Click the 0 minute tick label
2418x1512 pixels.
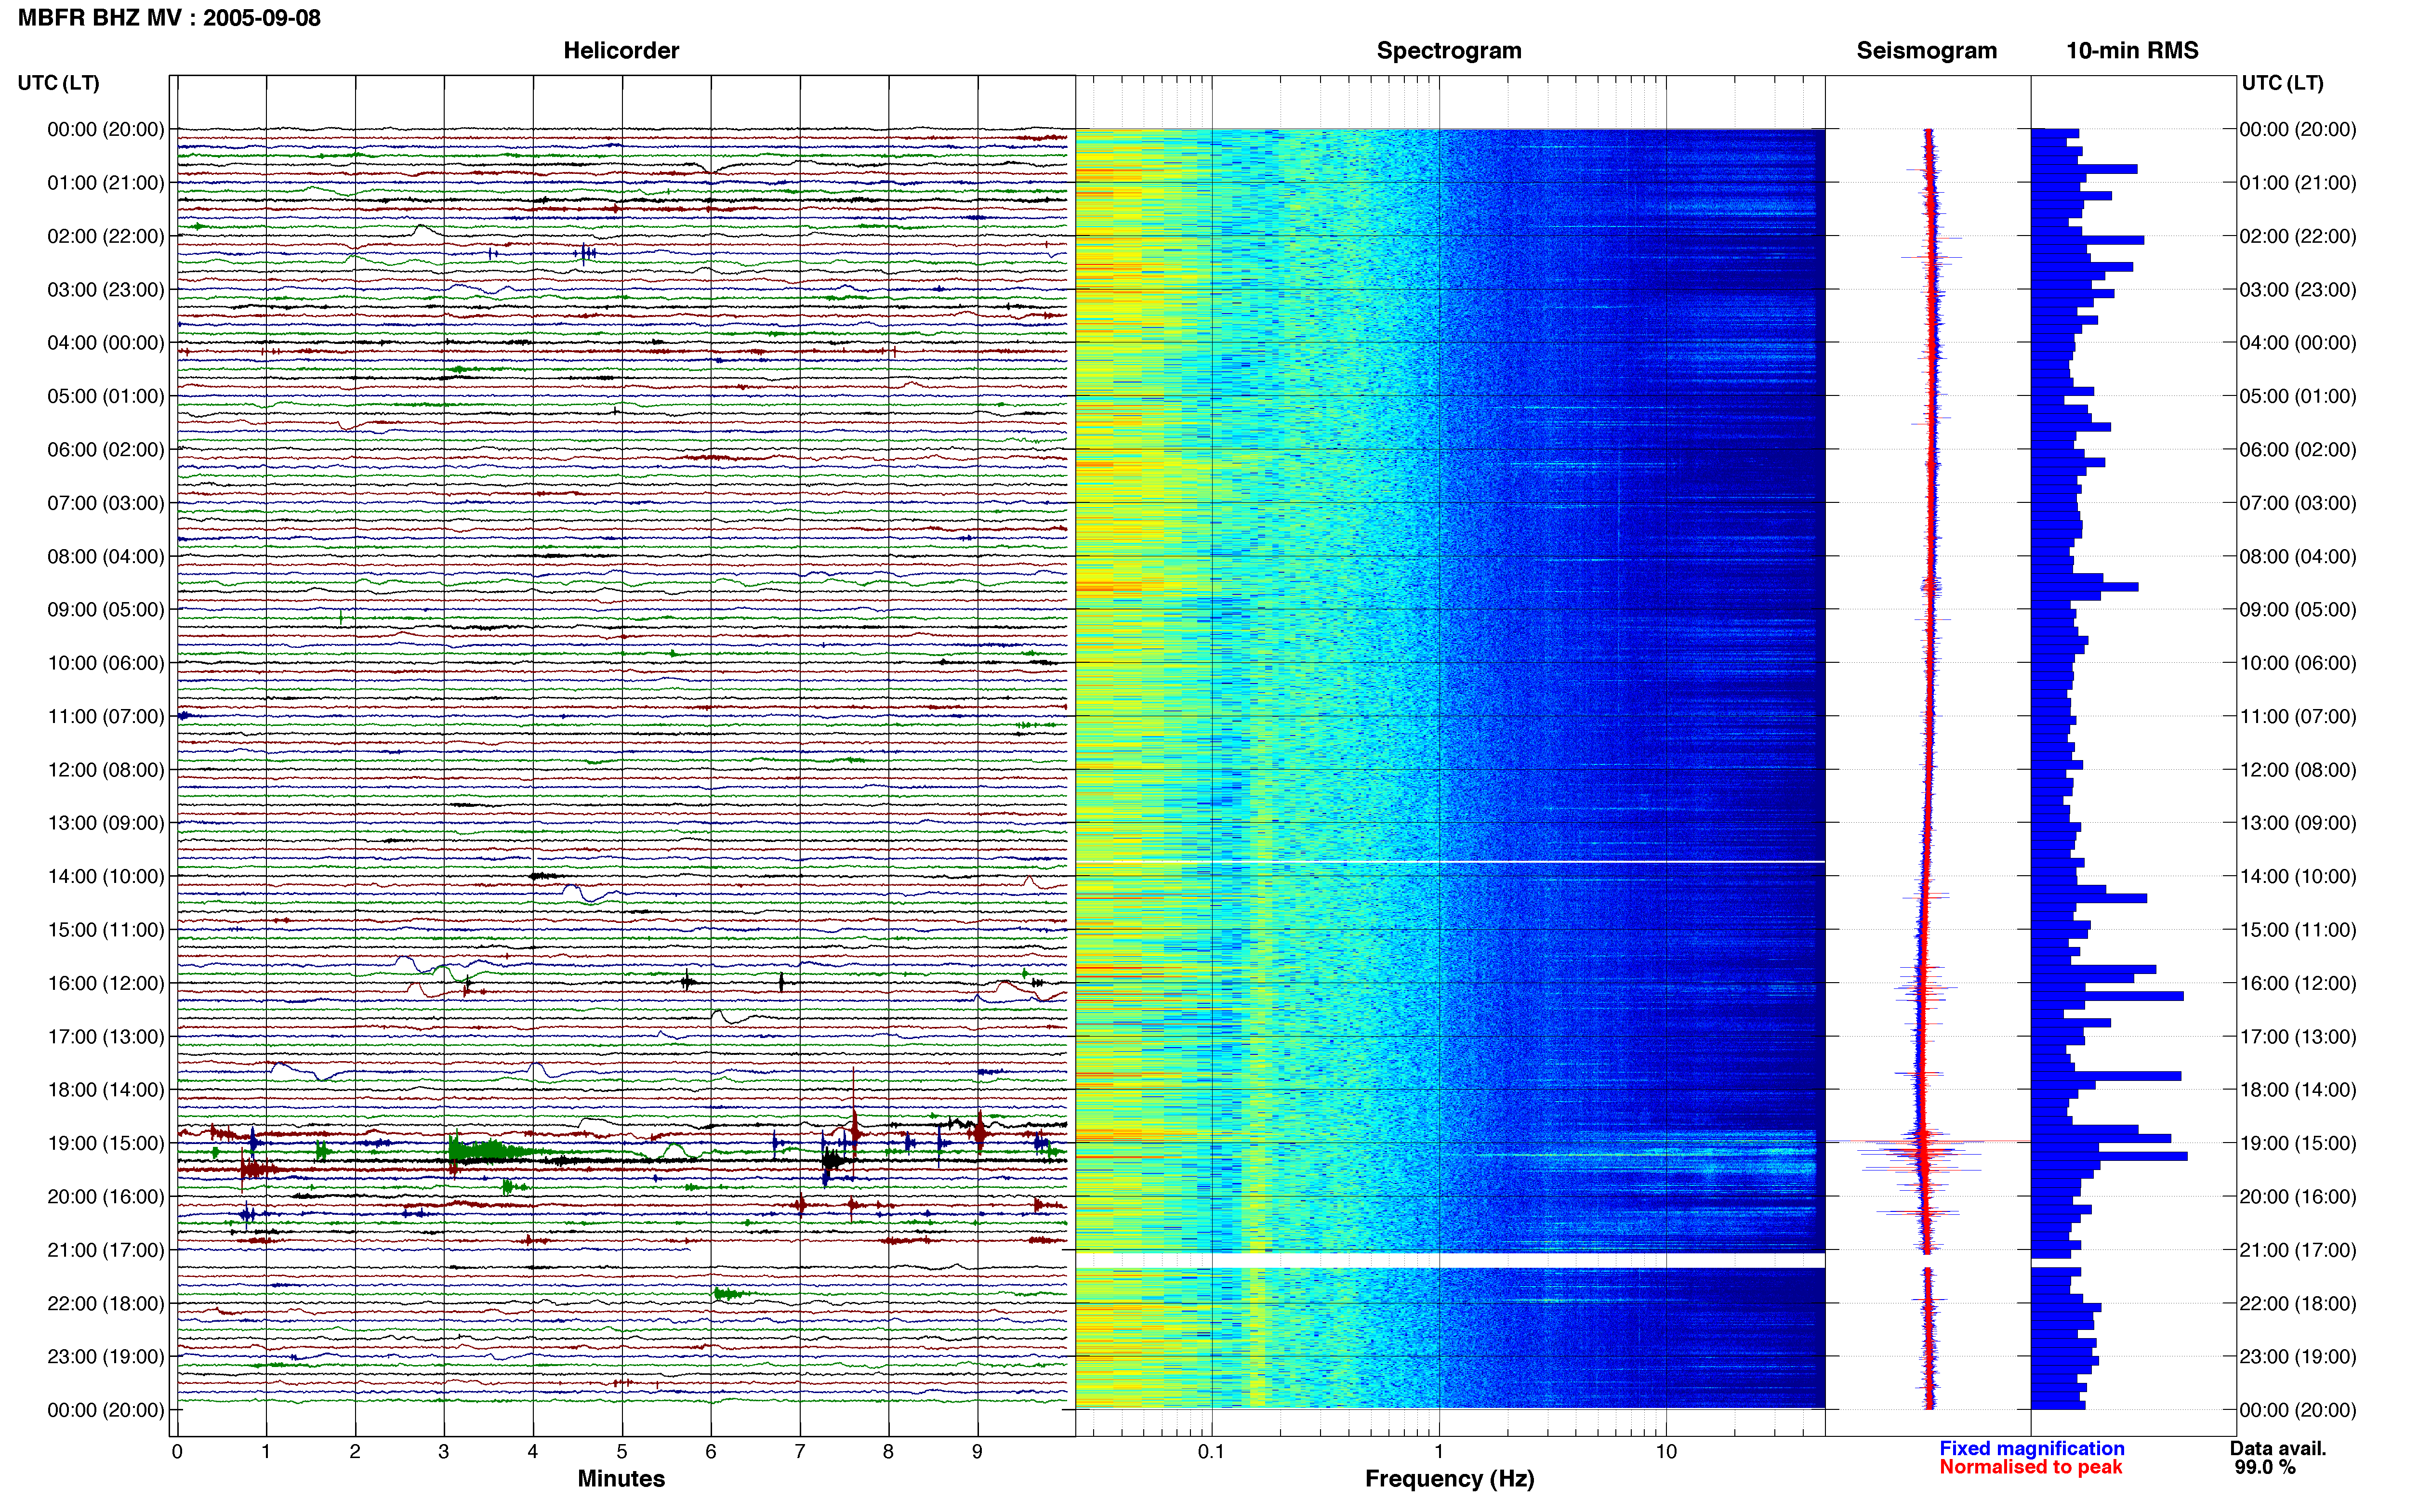[x=177, y=1452]
